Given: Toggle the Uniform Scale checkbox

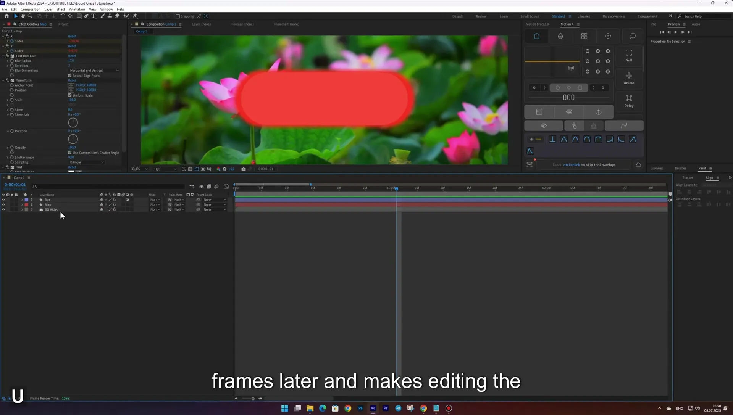Looking at the screenshot, I should (x=70, y=95).
